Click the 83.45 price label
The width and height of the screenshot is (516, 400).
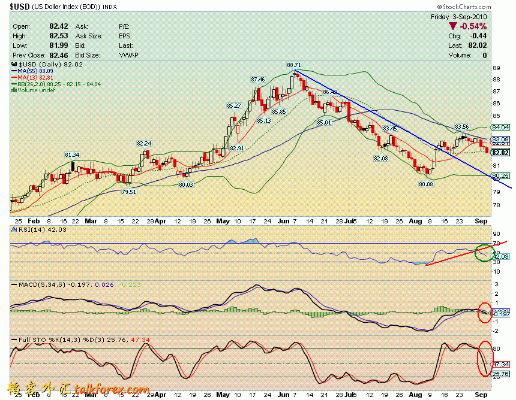[390, 128]
